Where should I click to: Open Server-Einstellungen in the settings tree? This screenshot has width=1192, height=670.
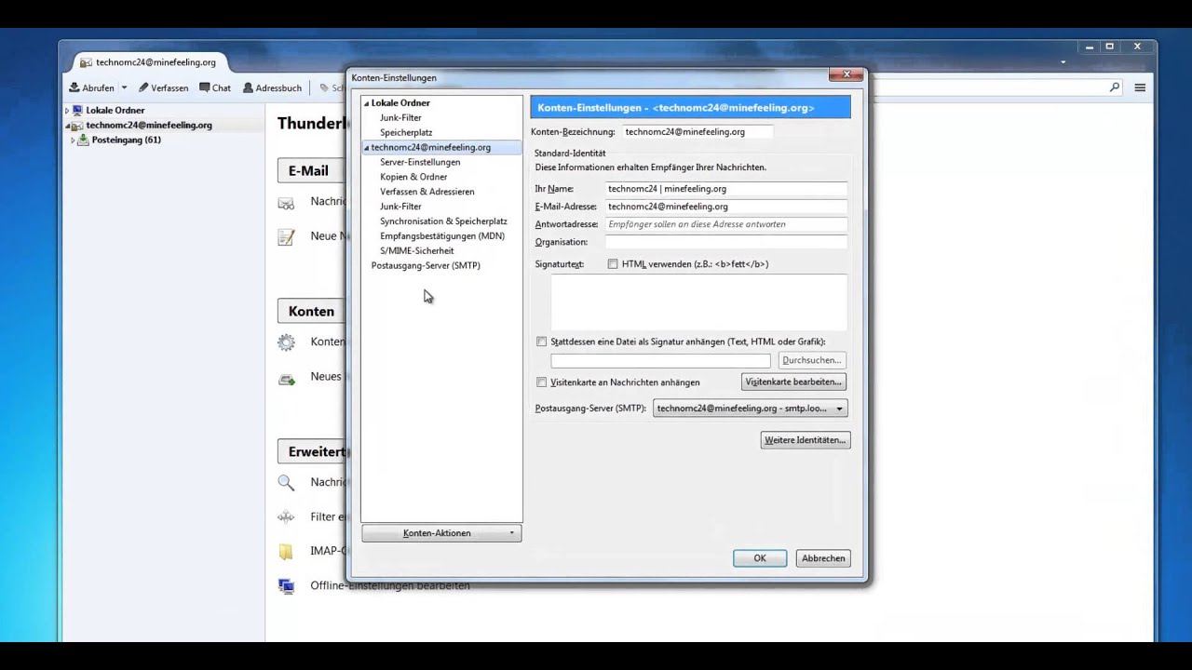420,162
